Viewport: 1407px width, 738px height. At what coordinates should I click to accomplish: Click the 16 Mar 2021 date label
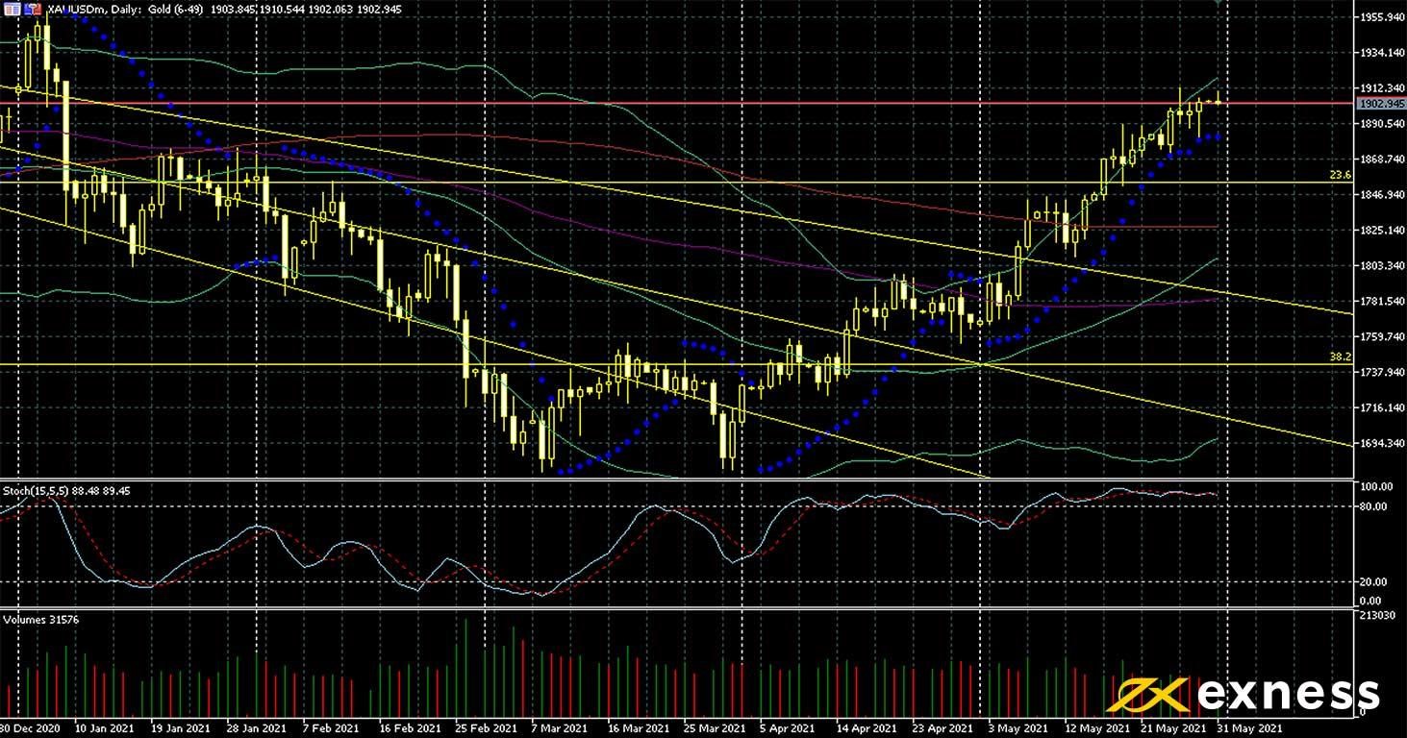(640, 729)
